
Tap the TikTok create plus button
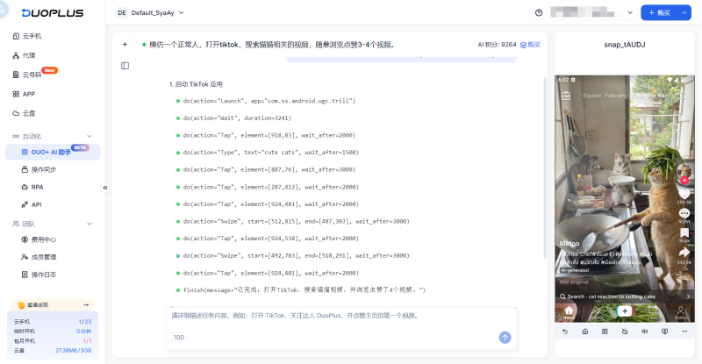pos(624,310)
